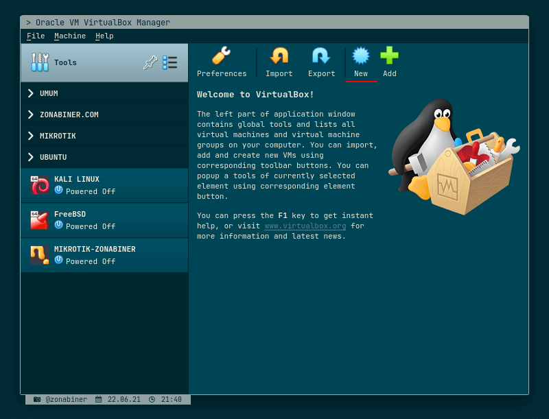Screen dimensions: 549x419
Task: Click the MIKROTIK-ZONABINER machine icon
Action: point(39,254)
